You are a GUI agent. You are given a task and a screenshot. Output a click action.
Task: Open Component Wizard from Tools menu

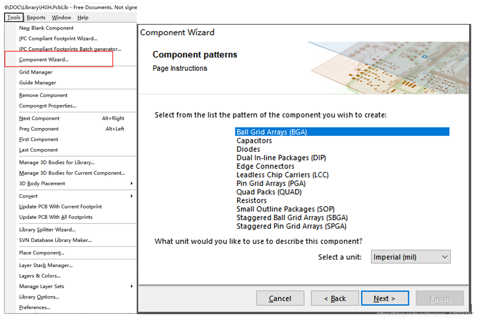coord(44,59)
